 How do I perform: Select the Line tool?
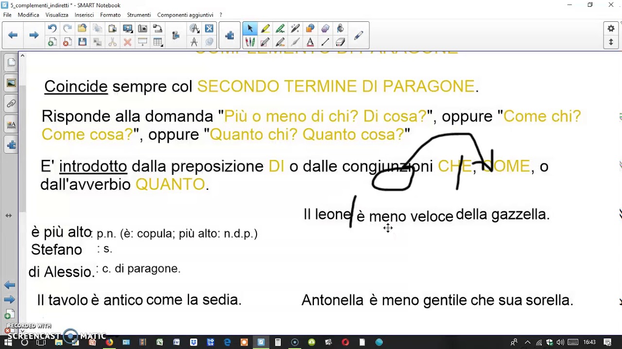point(325,43)
